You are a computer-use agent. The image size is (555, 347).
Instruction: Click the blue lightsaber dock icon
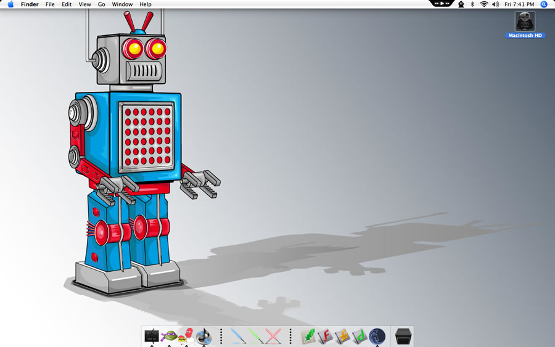click(238, 336)
